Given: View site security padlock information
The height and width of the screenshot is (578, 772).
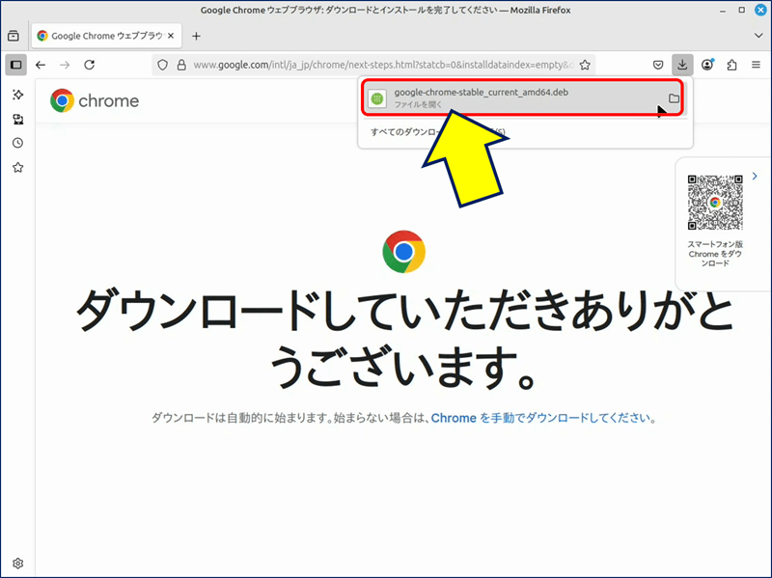Looking at the screenshot, I should pos(181,65).
